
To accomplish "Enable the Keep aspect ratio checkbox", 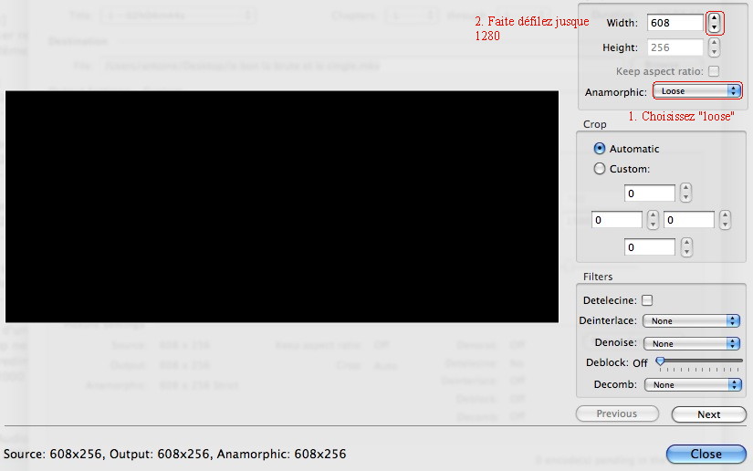I will coord(714,71).
